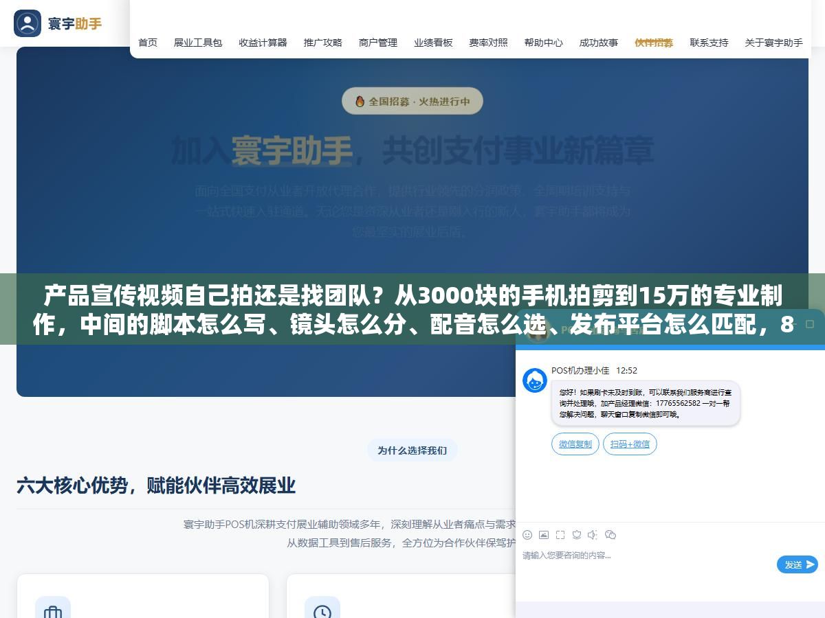825x618 pixels.
Task: Visit 帮助中心
Action: (x=544, y=43)
